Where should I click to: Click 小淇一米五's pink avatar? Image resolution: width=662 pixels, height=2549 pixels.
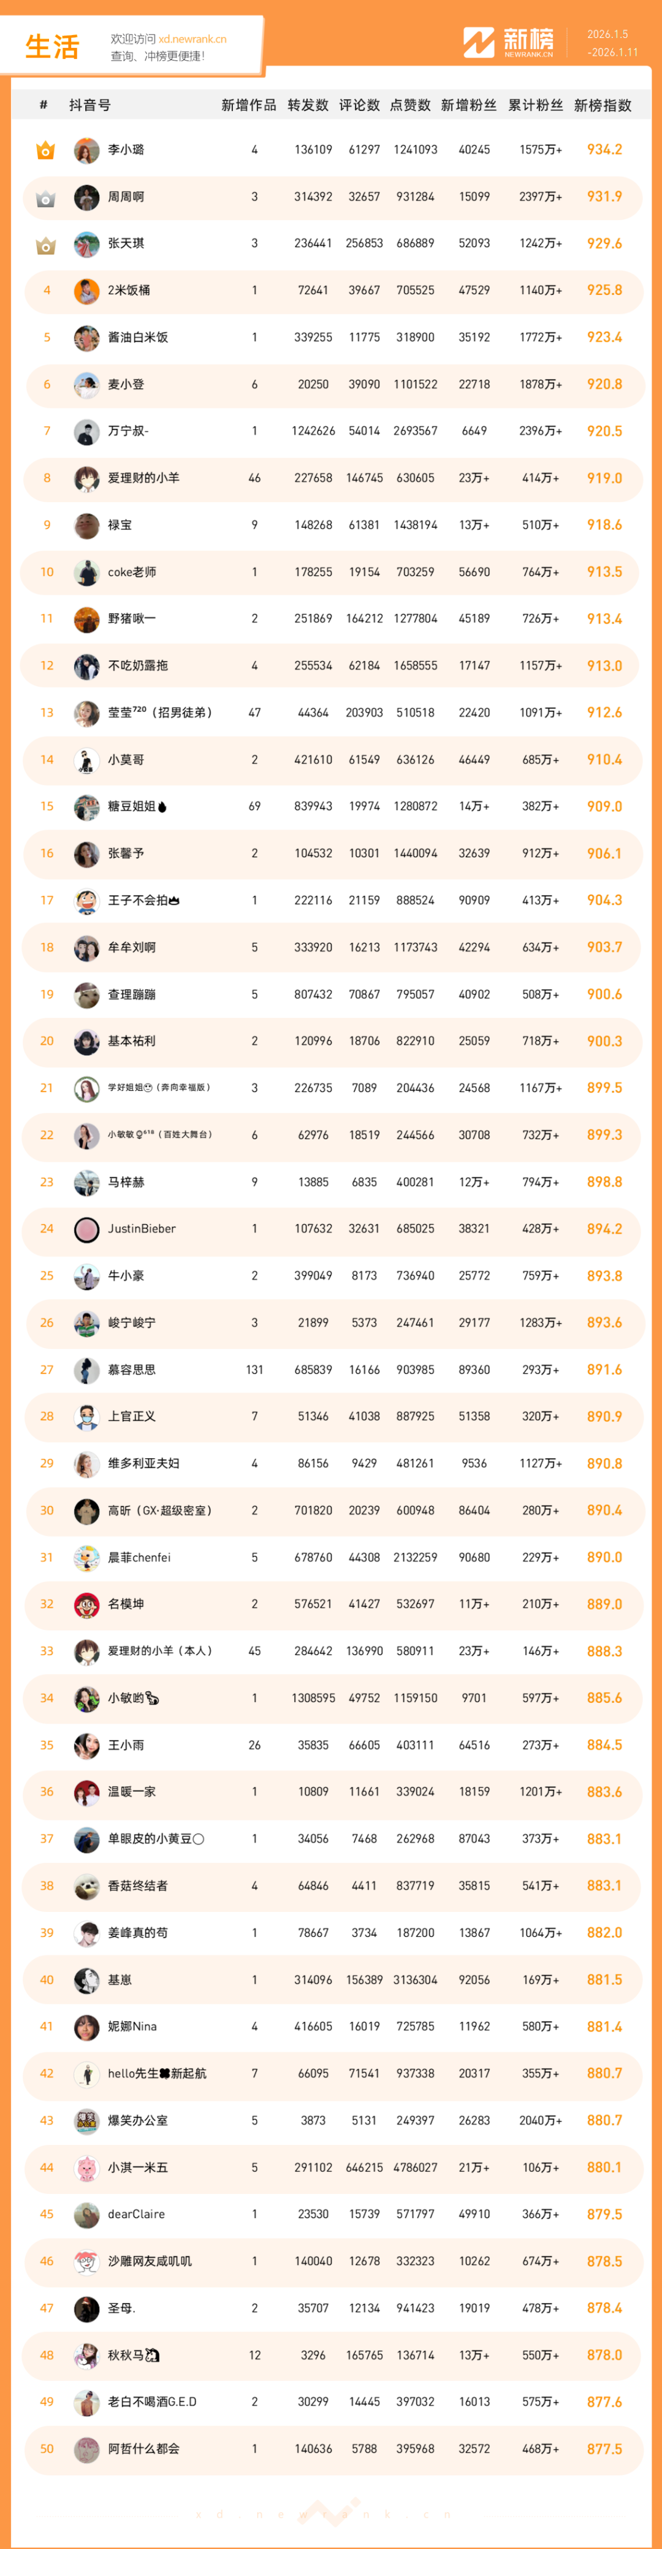click(x=87, y=2167)
